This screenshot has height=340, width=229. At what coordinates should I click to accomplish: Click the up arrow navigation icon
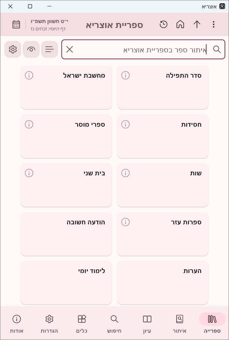coord(197,24)
